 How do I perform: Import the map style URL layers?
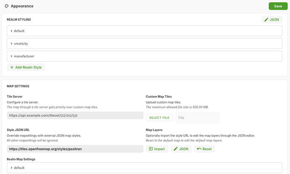point(157,149)
